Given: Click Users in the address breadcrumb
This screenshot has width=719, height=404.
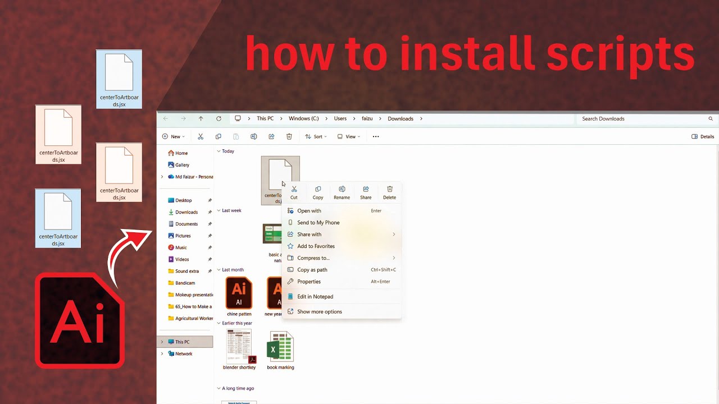Looking at the screenshot, I should coord(340,118).
